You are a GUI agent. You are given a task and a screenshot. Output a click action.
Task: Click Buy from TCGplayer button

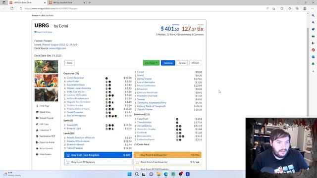98,162
